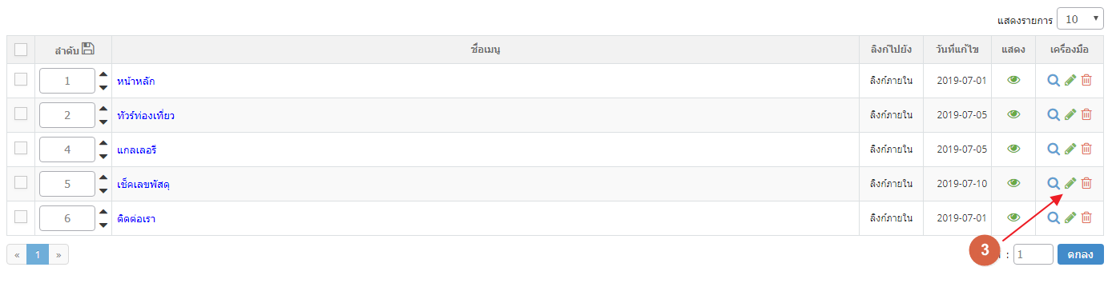View ติดต่อเรา details with magnifier icon

point(1054,217)
